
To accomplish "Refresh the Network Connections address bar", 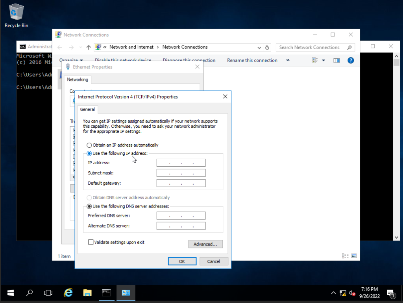I will tap(267, 48).
